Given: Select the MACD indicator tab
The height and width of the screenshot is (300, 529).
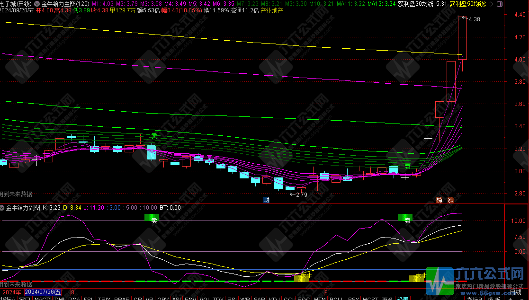Looking at the screenshot, I should (42, 298).
